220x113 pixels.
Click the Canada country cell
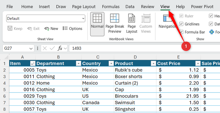click(x=98, y=102)
